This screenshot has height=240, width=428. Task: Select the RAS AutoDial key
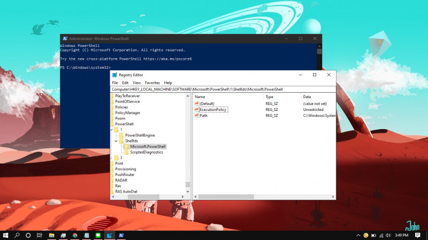[x=126, y=191]
